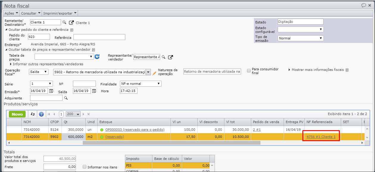This screenshot has width=375, height=172.
Task: Click the right arrow of grid horizontal scrollbar
Action: coord(362,143)
